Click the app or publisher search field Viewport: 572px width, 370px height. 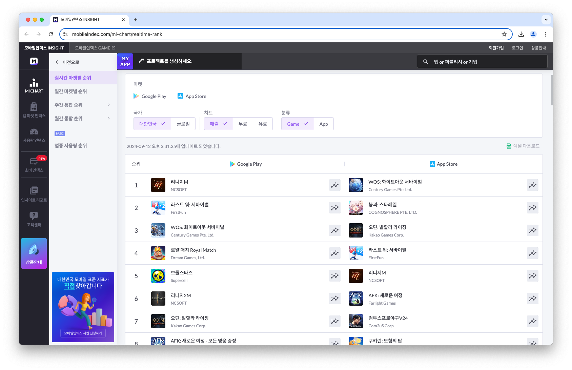pyautogui.click(x=482, y=62)
